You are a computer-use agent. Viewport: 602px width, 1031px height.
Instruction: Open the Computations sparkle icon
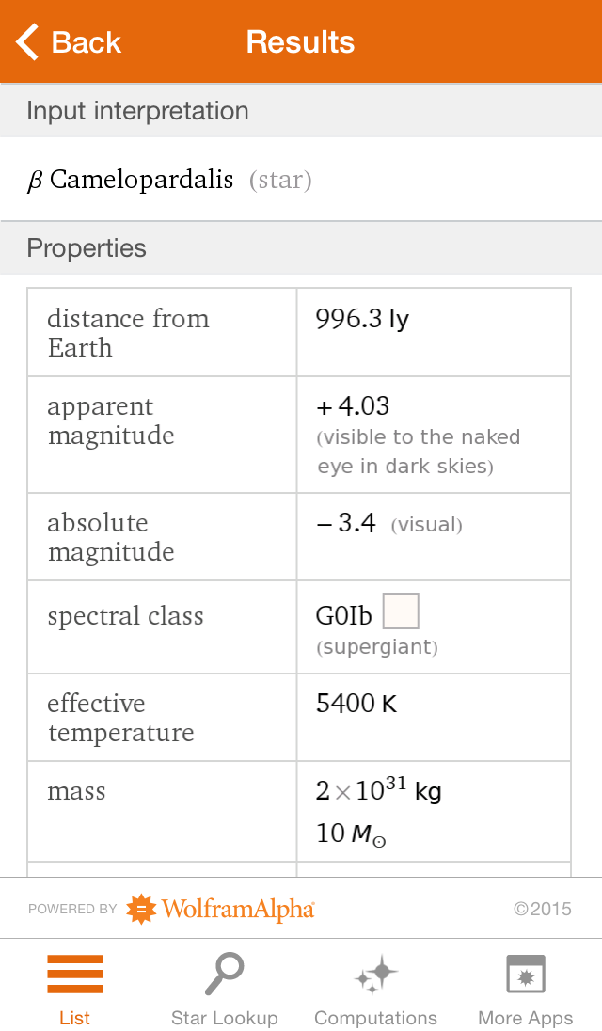click(375, 975)
